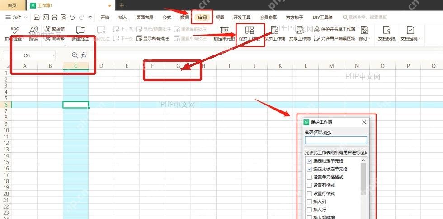Add a comment with 新建批注
443x219 pixels.
tap(80, 33)
